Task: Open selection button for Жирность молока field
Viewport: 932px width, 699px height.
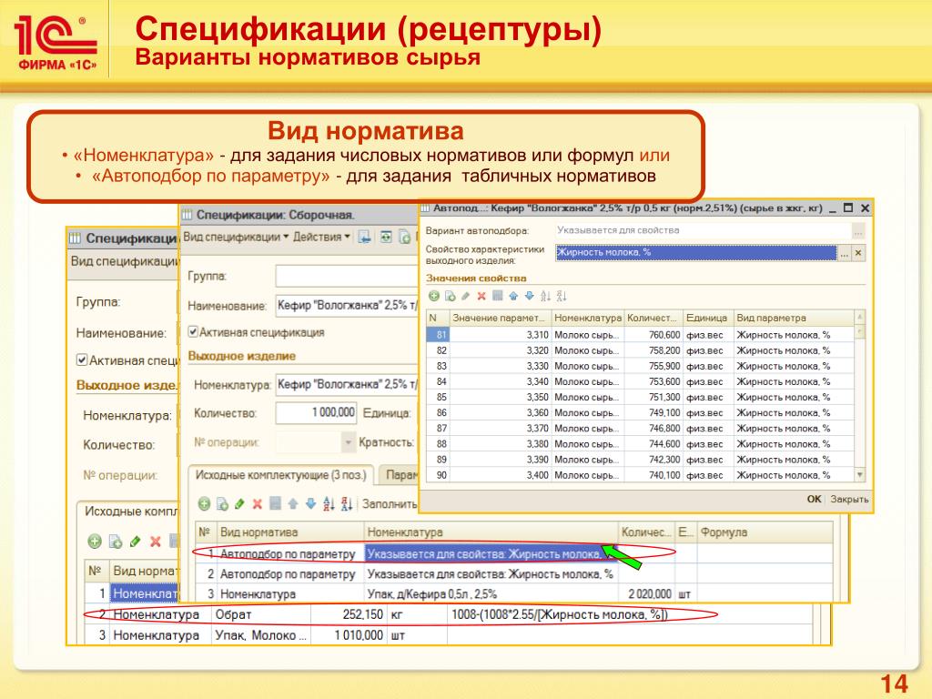Action: point(844,253)
